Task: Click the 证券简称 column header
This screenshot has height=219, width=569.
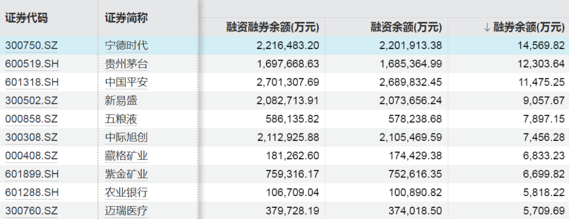Action: click(126, 18)
